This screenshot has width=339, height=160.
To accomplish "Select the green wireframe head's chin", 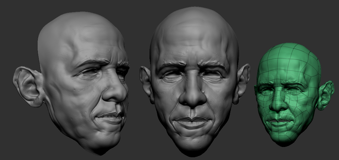I will 283,136.
